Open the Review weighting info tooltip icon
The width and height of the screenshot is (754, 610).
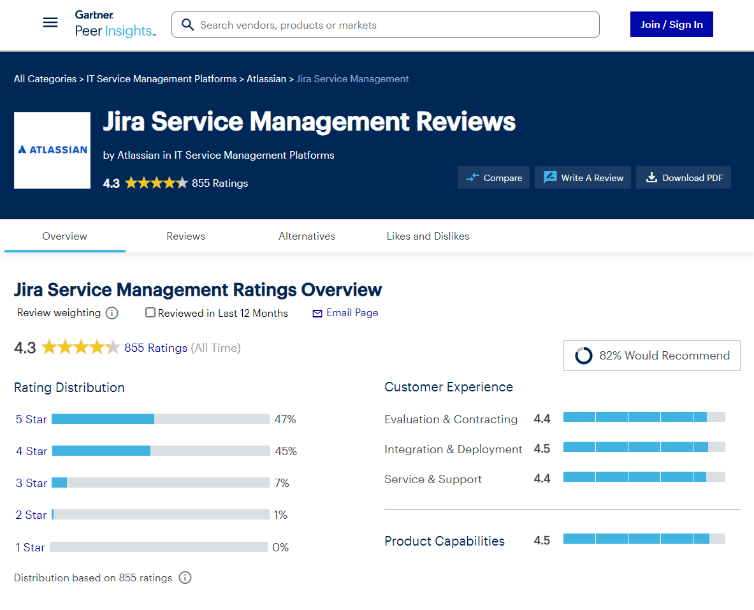112,313
